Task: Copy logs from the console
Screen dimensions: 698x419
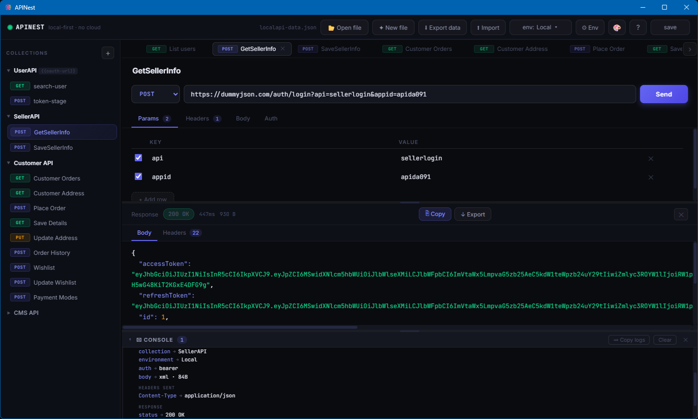Action: click(x=629, y=340)
